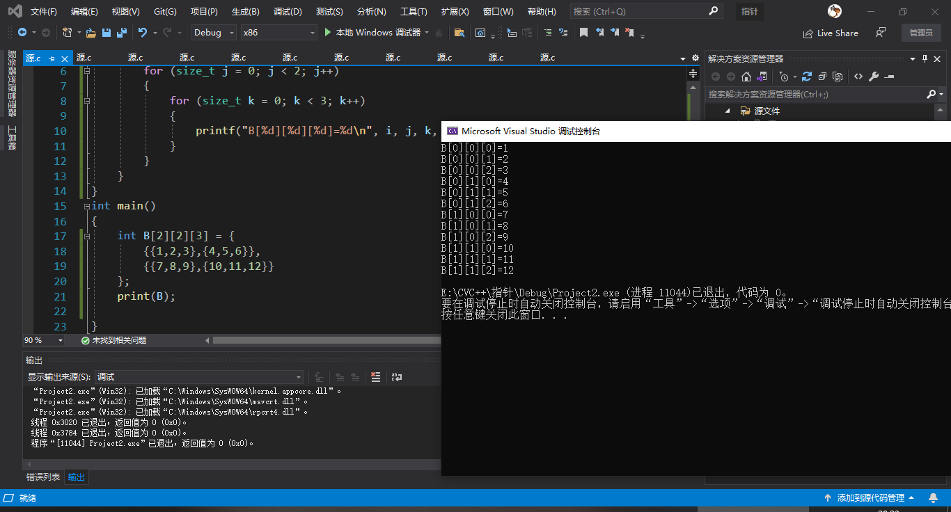Open the 视图(V) menu

tap(125, 12)
